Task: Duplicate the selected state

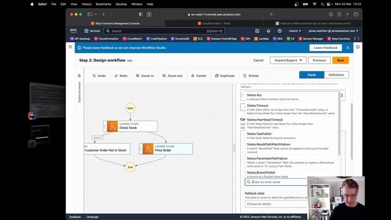Action: coord(225,76)
